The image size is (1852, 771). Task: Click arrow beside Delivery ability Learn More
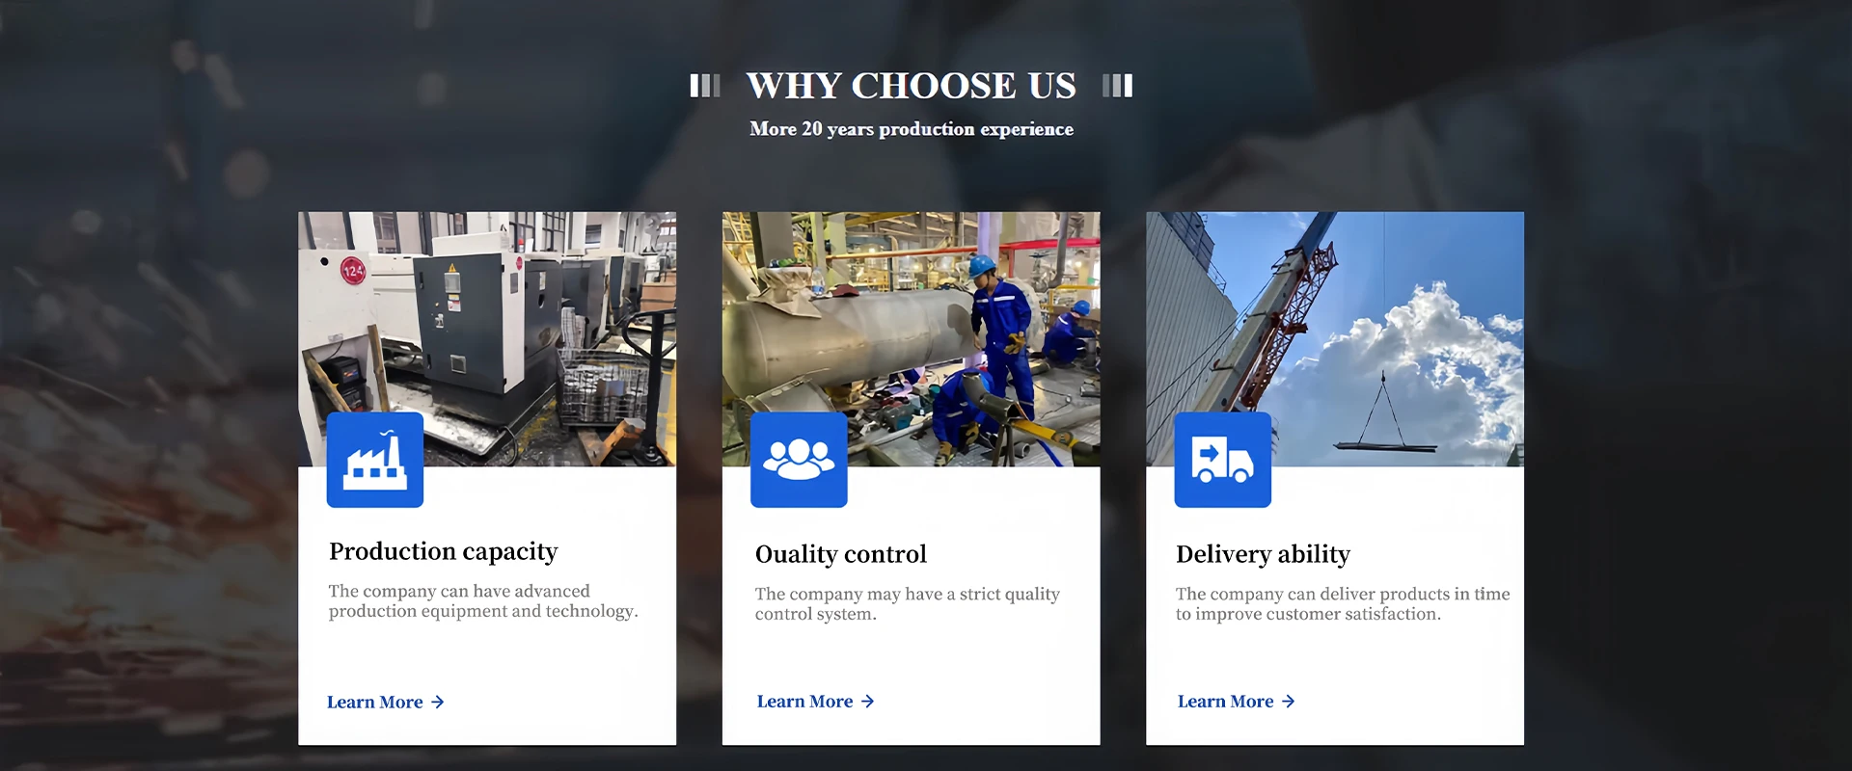pyautogui.click(x=1288, y=702)
